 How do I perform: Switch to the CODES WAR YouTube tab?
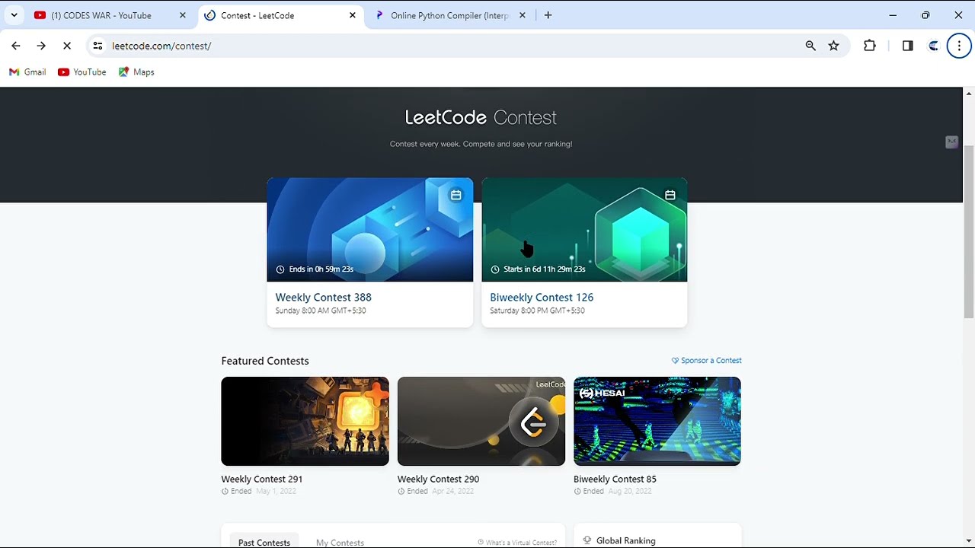(101, 15)
